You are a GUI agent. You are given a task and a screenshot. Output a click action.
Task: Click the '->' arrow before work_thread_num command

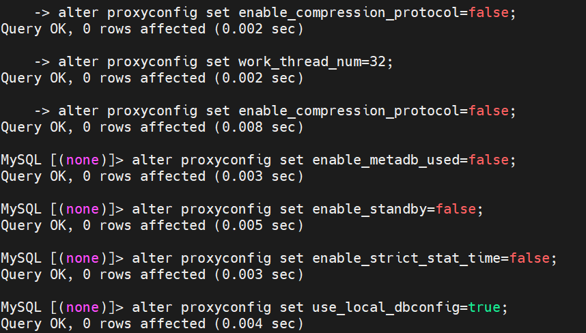click(42, 62)
